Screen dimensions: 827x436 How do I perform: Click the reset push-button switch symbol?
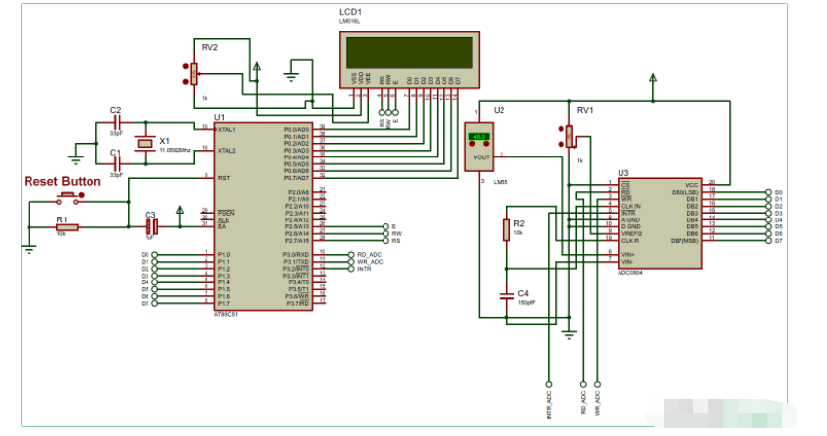(70, 198)
